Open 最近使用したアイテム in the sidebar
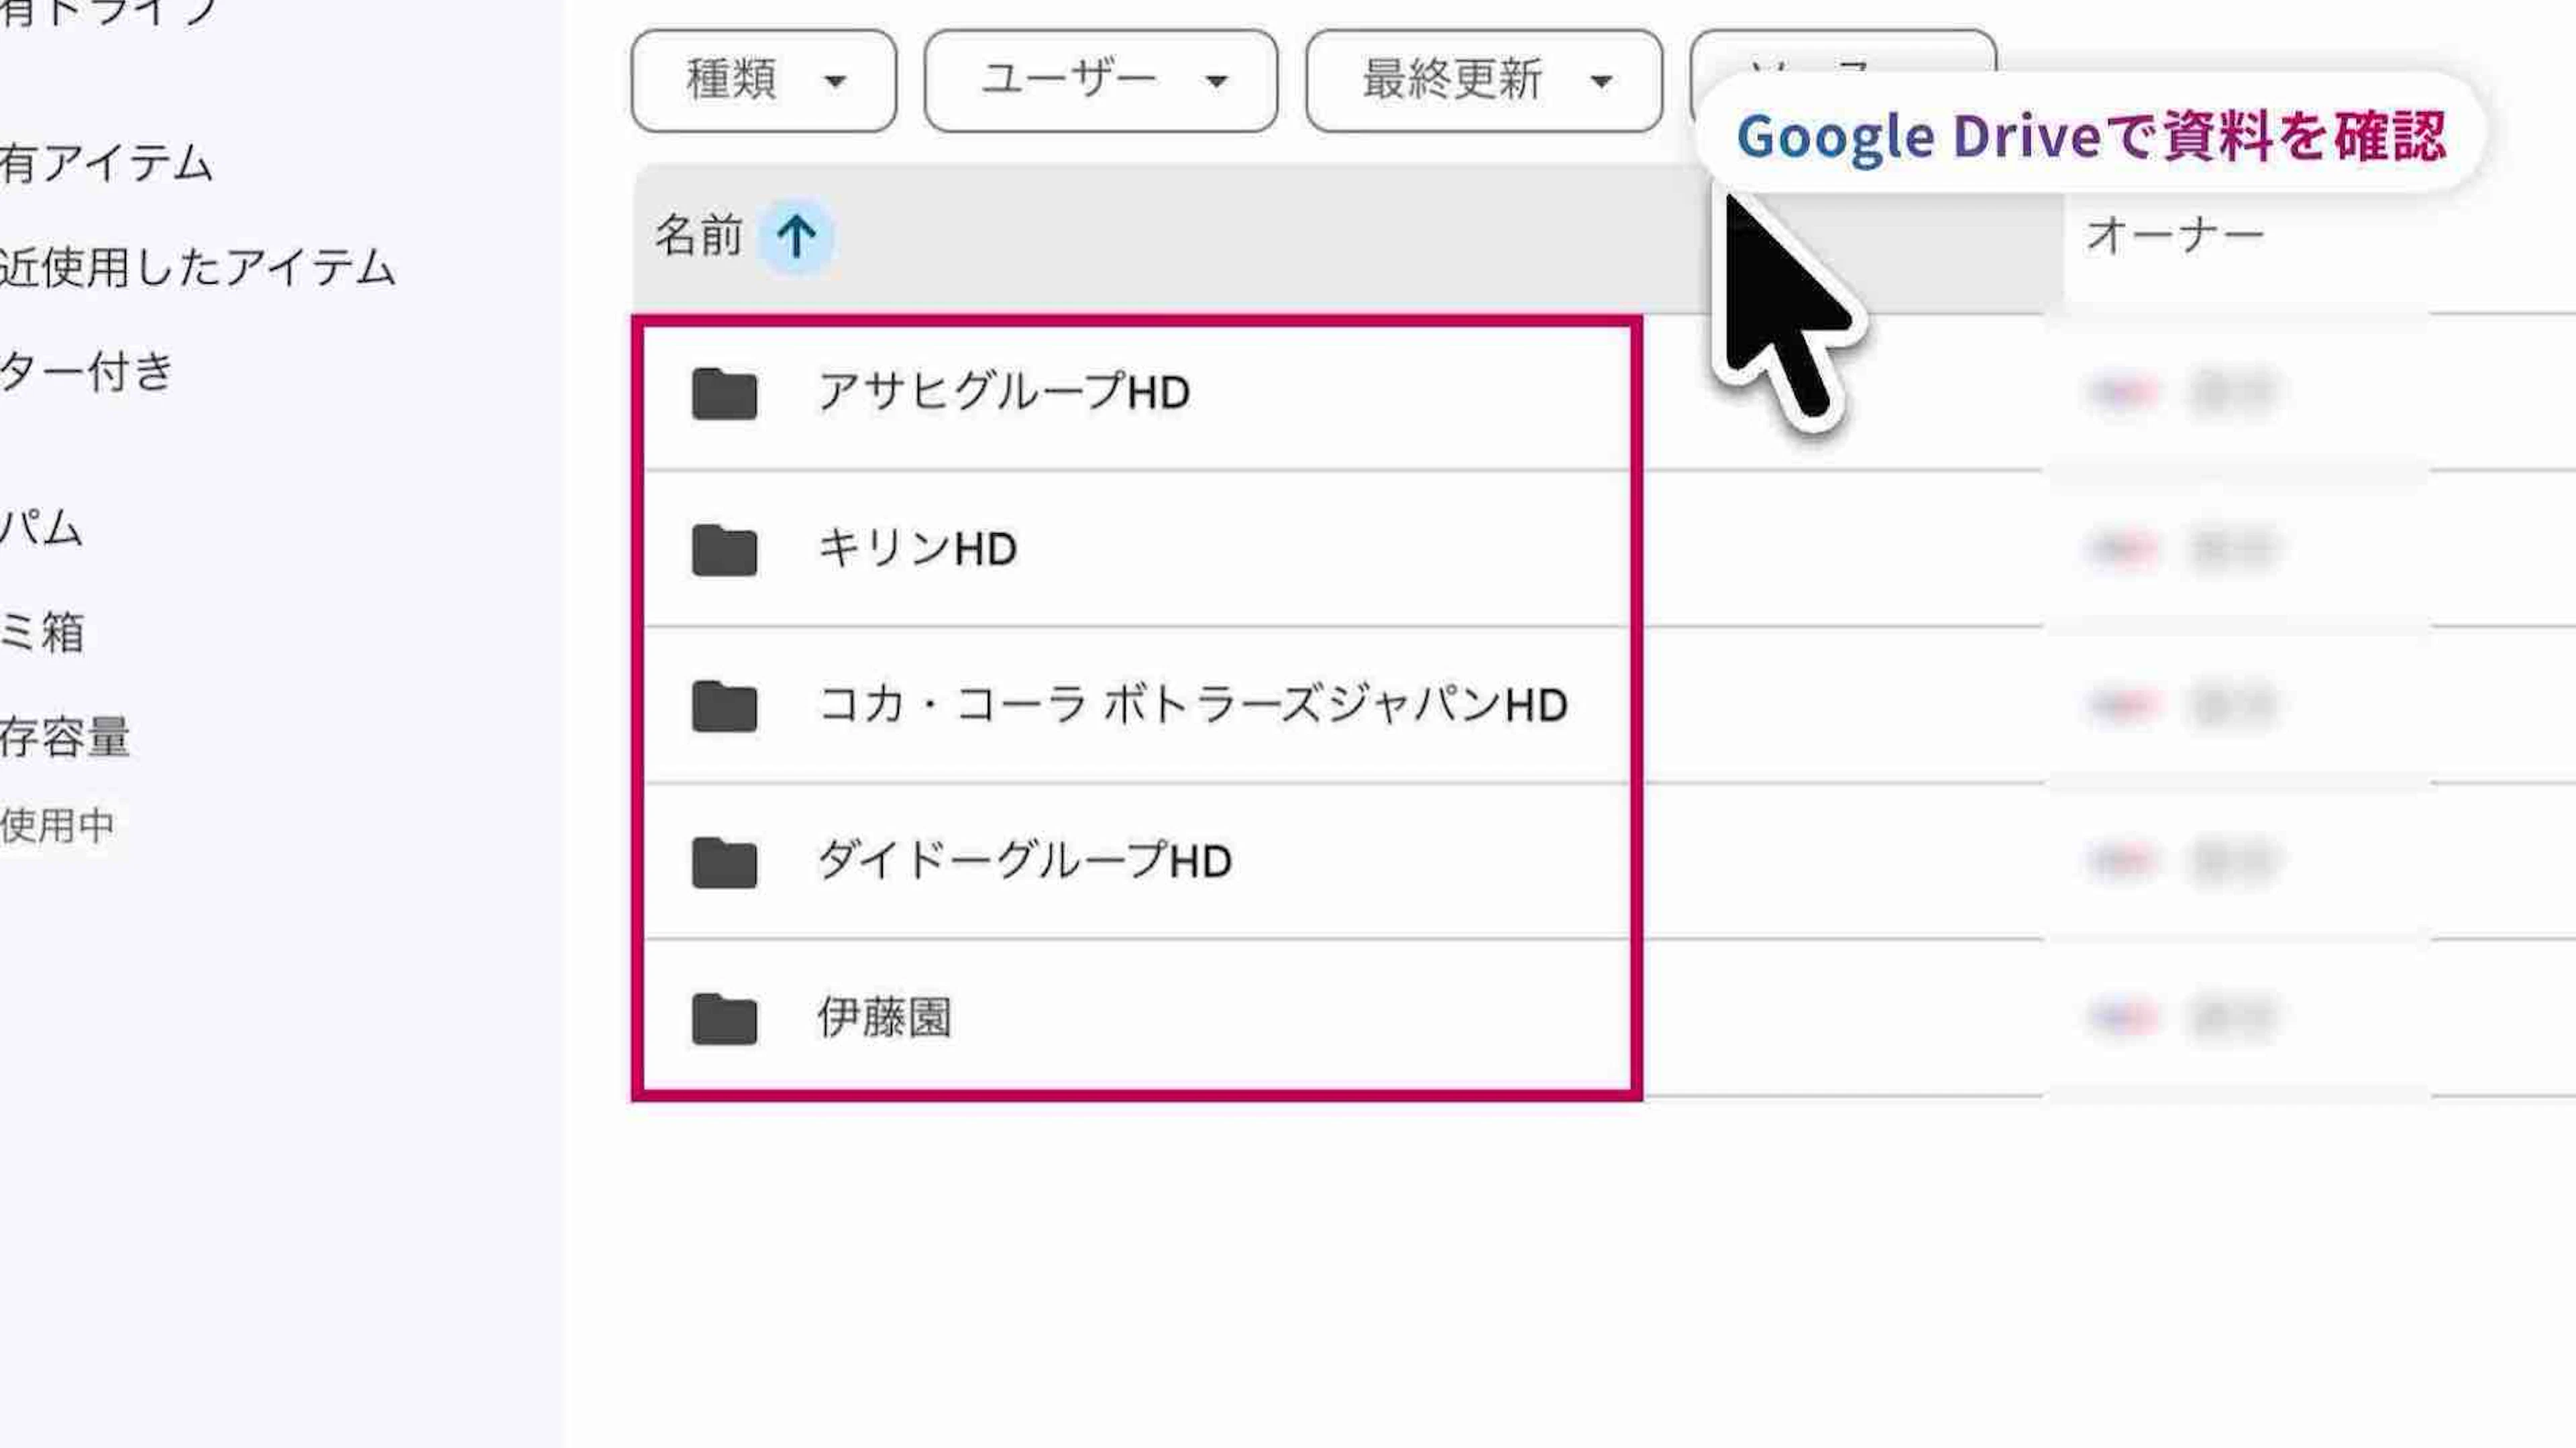Image resolution: width=2576 pixels, height=1448 pixels. point(197,268)
